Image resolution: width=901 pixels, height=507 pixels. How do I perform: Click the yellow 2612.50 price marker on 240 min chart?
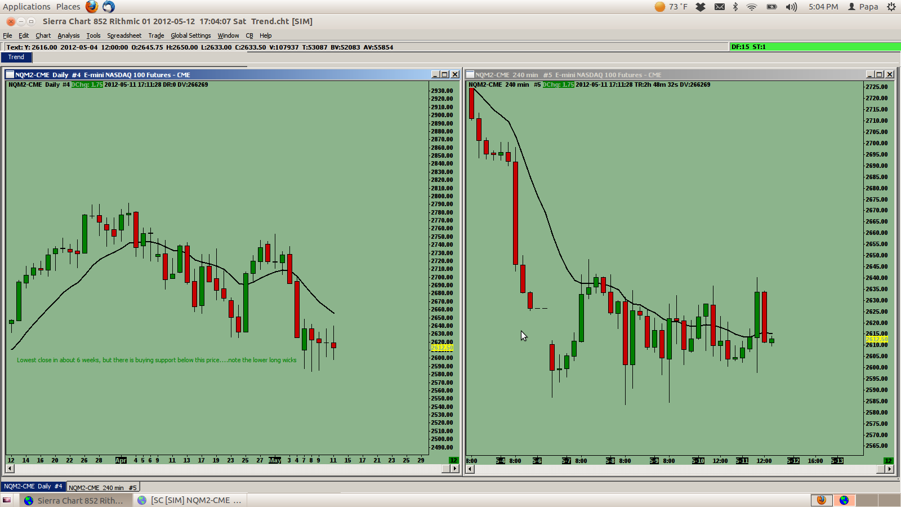(877, 339)
